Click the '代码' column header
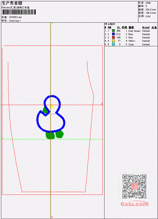 click(x=124, y=27)
